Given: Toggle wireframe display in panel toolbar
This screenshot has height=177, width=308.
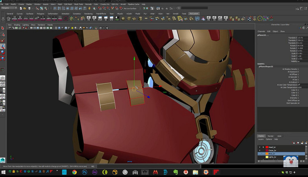Looking at the screenshot, I should coord(56,28).
